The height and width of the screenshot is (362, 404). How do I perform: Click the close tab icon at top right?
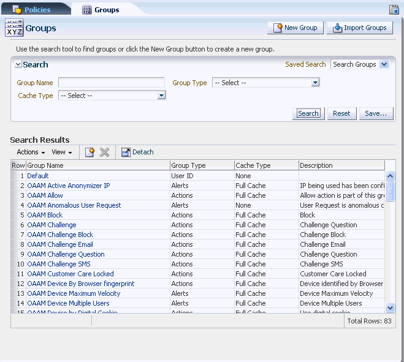pyautogui.click(x=394, y=10)
